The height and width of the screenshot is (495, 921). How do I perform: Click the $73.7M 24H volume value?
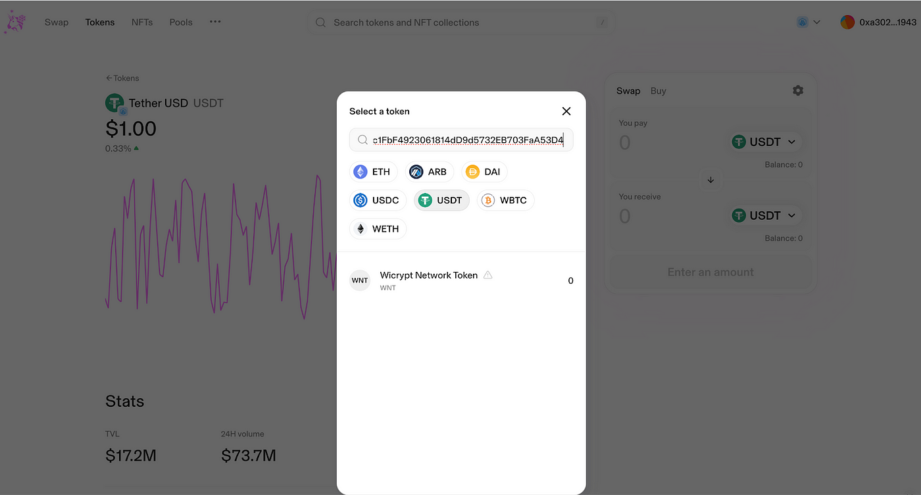pyautogui.click(x=249, y=455)
